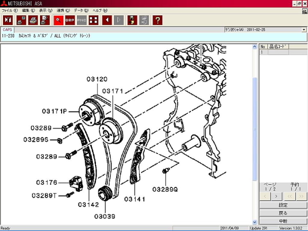Open the ファイル (File) menu
The width and height of the screenshot is (308, 231).
tap(10, 10)
